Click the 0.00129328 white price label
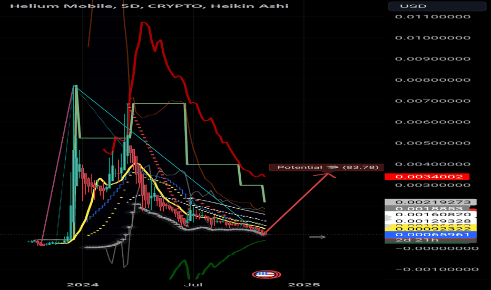Viewport: 491px width, 290px height. (430, 221)
